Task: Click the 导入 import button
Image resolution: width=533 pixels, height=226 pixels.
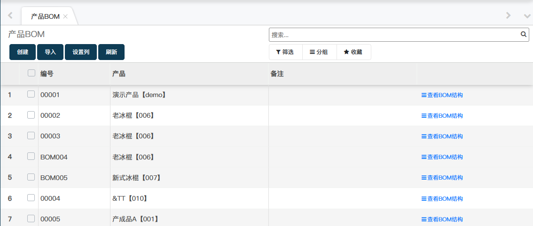Action: point(50,53)
